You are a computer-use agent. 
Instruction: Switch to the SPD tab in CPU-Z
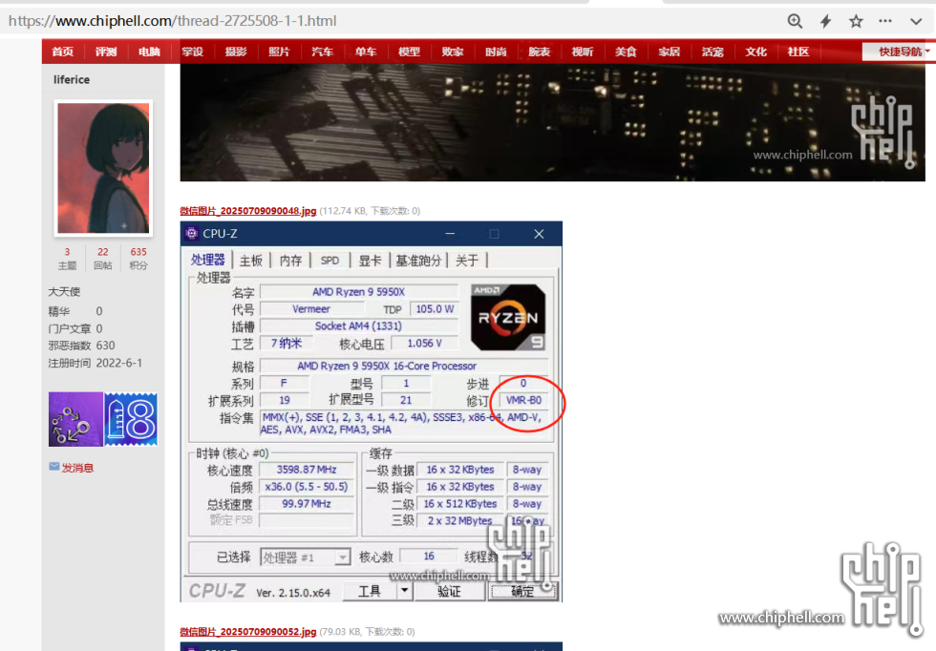click(330, 261)
